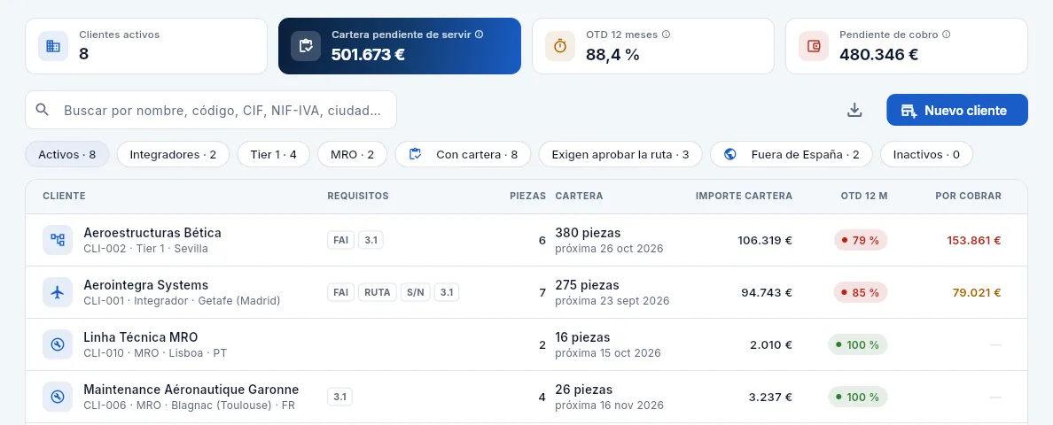Toggle the Fuera de España filter
The height and width of the screenshot is (425, 1053).
pos(792,154)
